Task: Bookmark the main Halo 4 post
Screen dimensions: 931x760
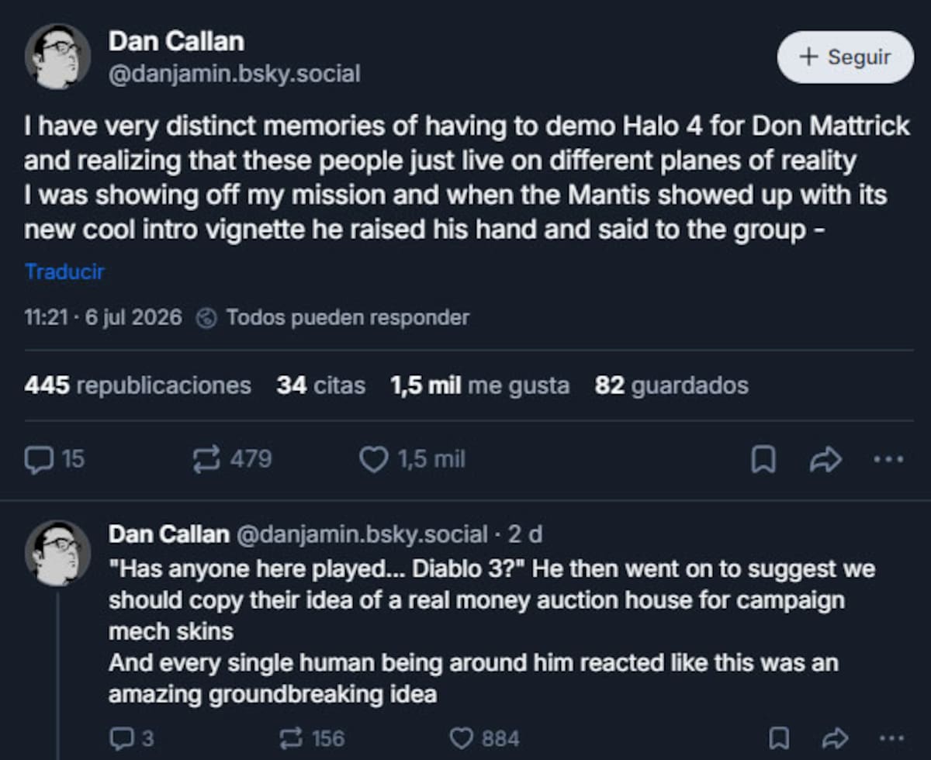Action: point(763,460)
